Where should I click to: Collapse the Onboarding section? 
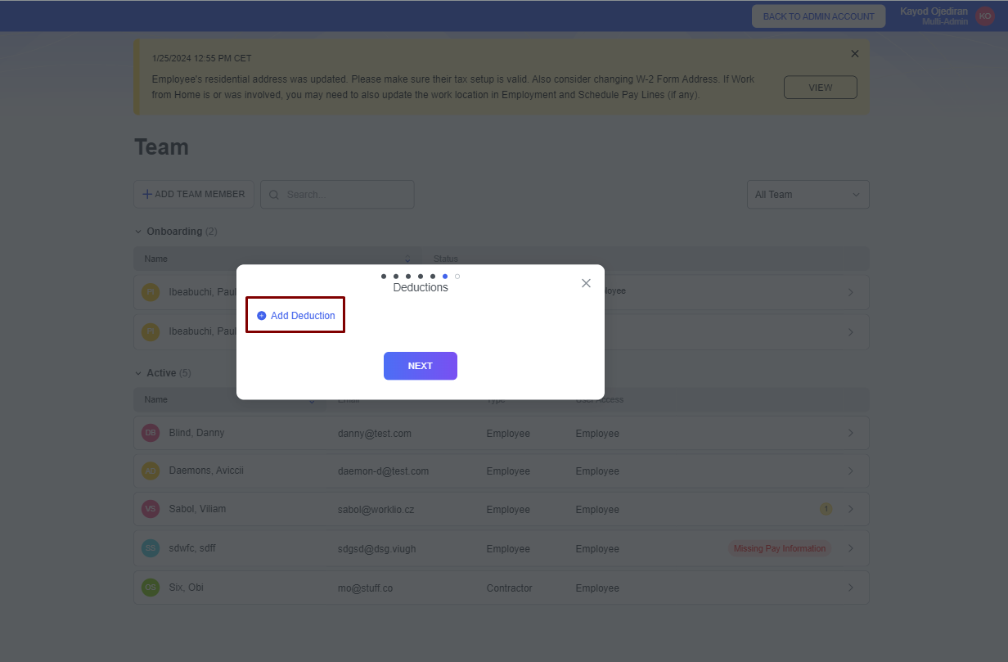(138, 232)
